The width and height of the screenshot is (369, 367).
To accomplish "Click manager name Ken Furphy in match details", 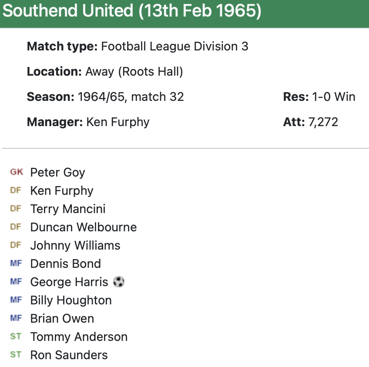I will click(x=118, y=122).
